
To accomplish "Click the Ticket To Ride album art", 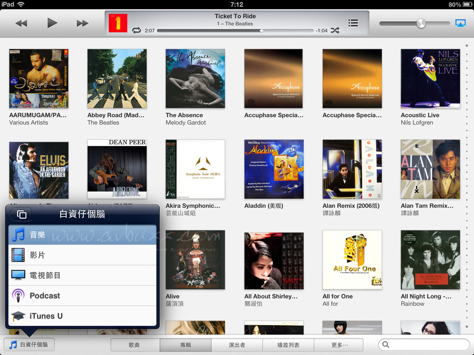I will (x=118, y=23).
